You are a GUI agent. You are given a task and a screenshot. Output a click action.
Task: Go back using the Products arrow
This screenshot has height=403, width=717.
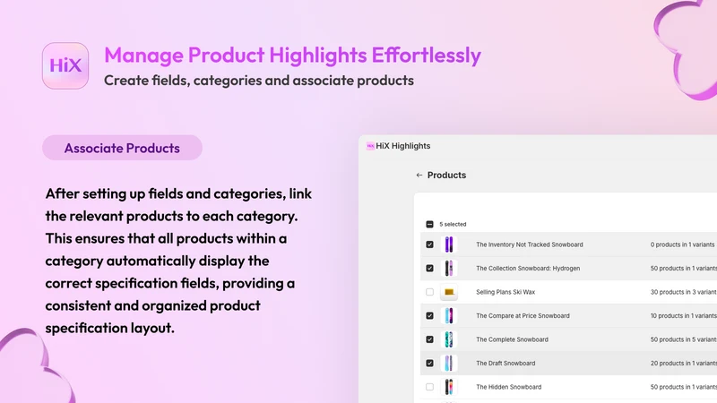click(419, 175)
